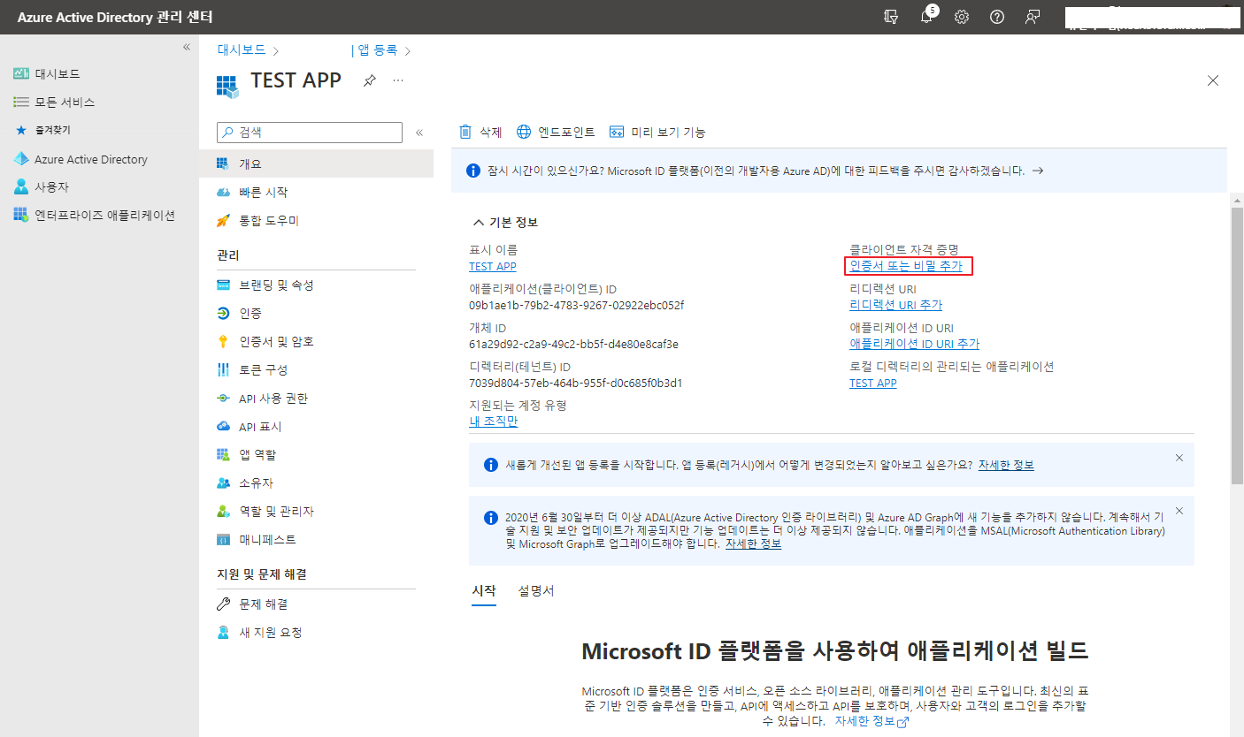Viewport: 1244px width, 737px height.
Task: Open 앱 역할 menu item
Action: (x=317, y=455)
